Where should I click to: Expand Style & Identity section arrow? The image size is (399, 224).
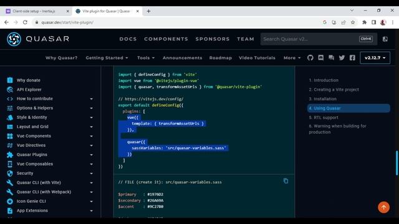tap(92, 118)
